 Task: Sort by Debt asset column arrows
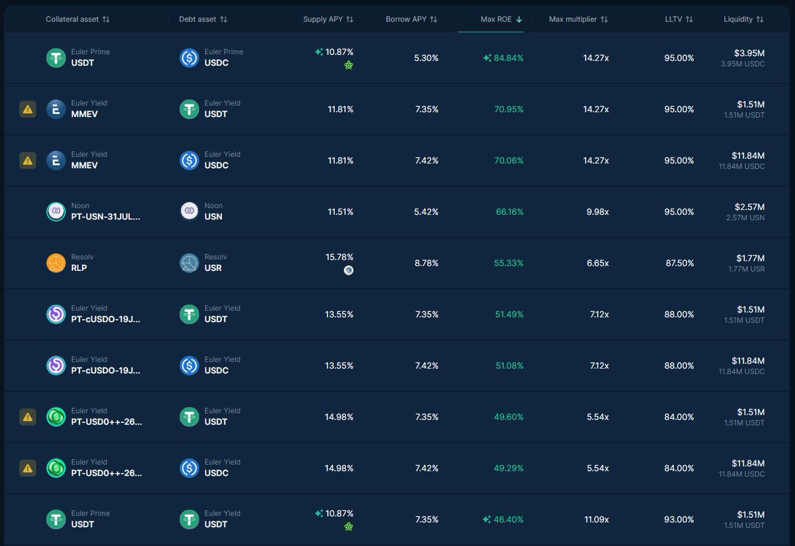[223, 19]
